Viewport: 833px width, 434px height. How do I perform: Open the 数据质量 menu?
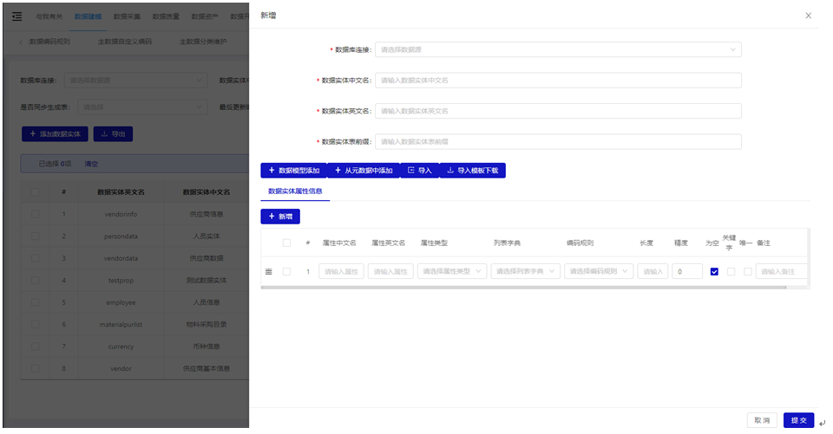click(x=166, y=16)
